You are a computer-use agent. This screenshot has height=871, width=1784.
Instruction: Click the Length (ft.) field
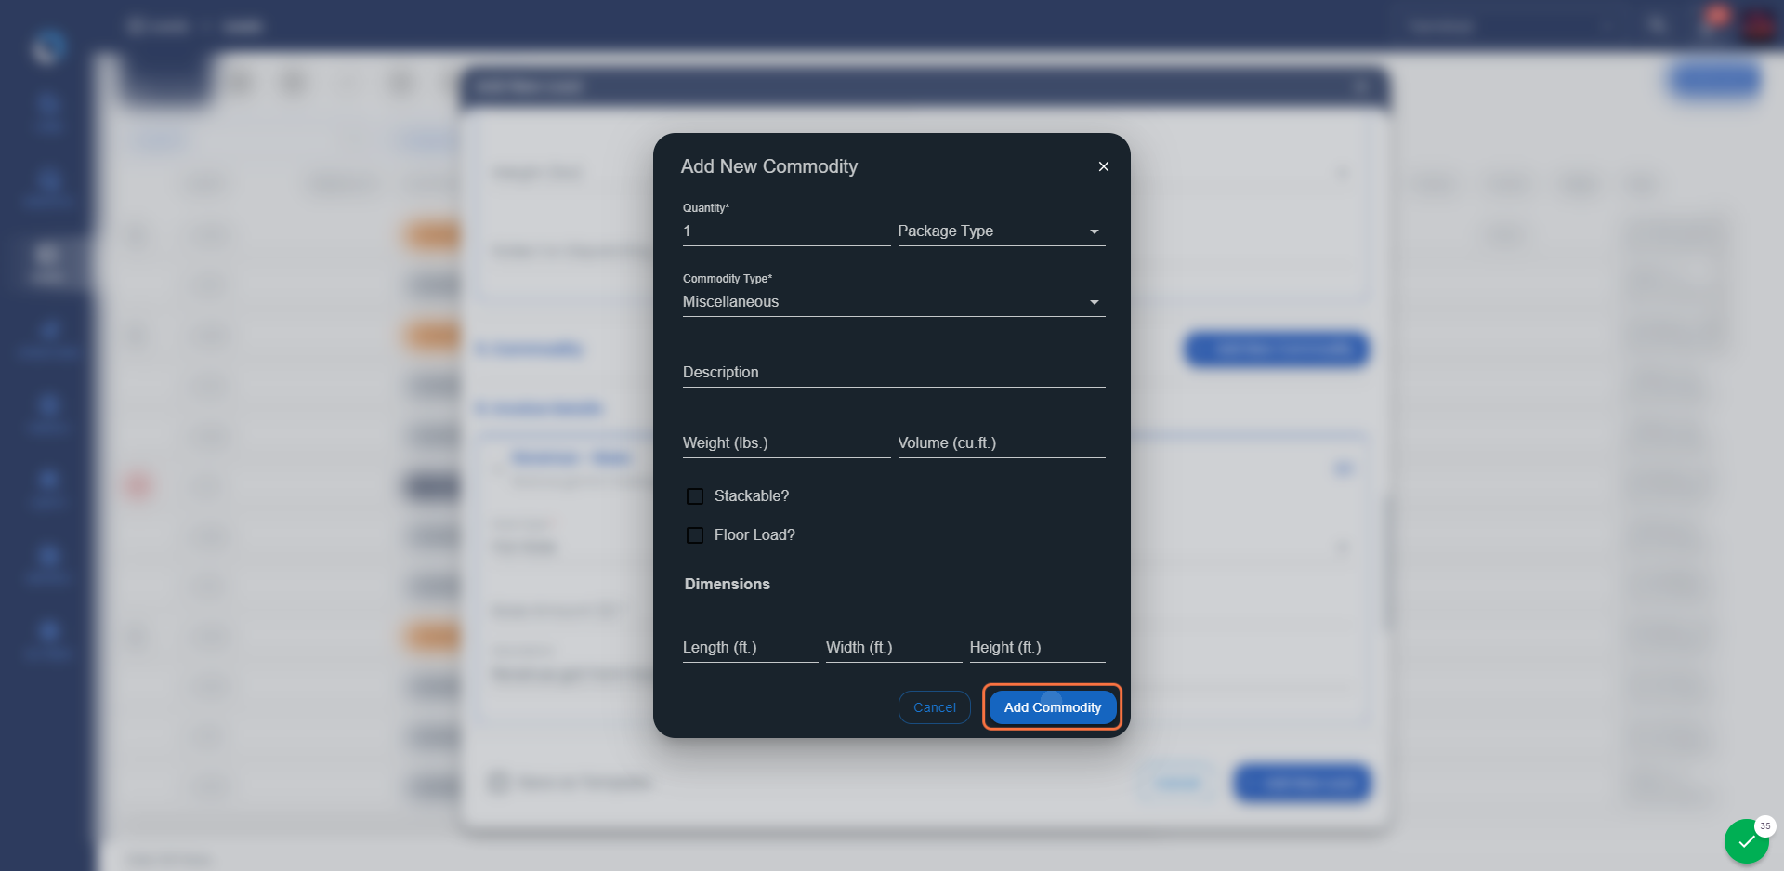click(x=750, y=648)
